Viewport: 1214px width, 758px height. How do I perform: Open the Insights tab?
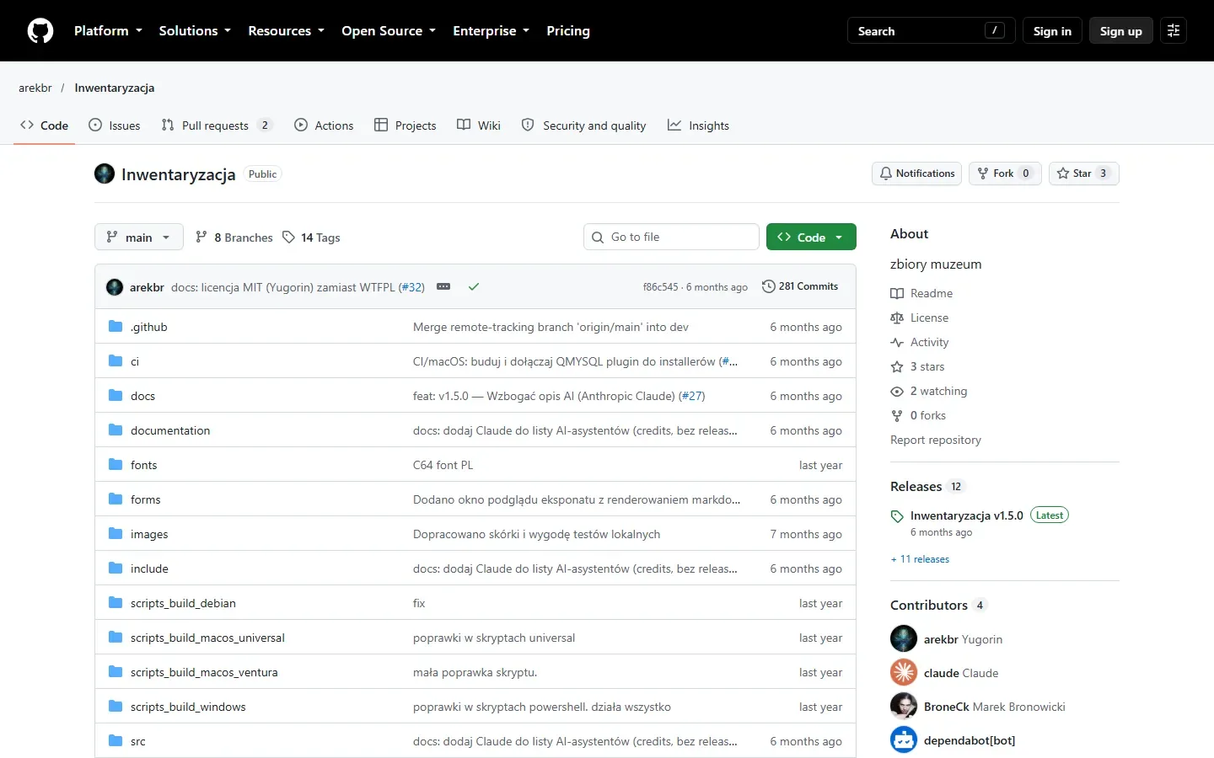click(698, 125)
